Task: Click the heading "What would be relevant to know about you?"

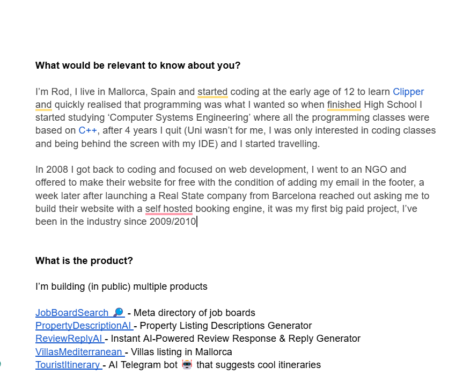Action: click(138, 66)
